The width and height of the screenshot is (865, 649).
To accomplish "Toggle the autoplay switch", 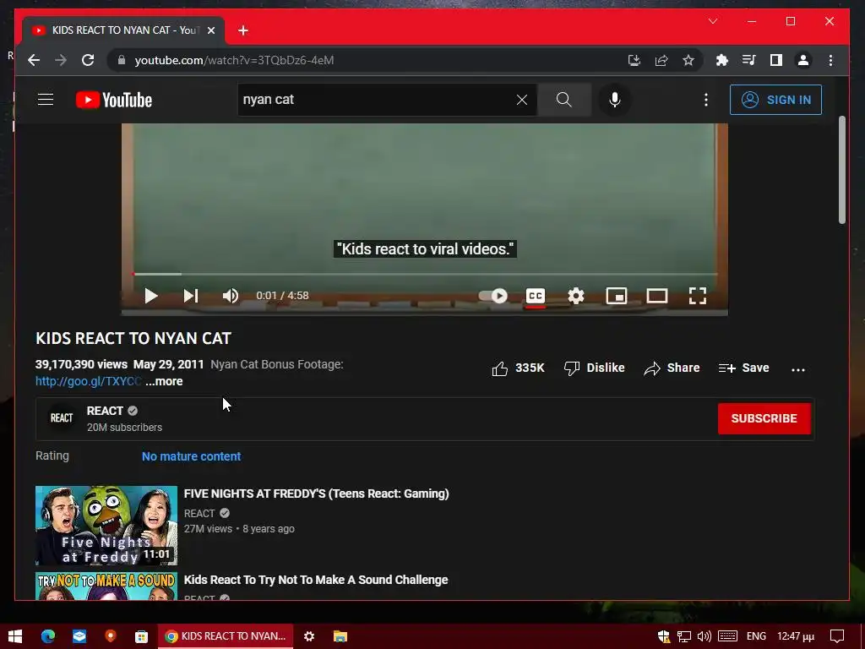I will point(493,296).
